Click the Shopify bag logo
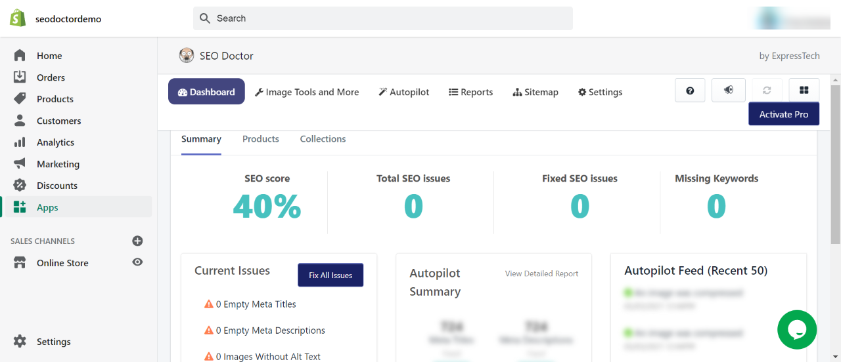The width and height of the screenshot is (841, 362). coord(18,18)
